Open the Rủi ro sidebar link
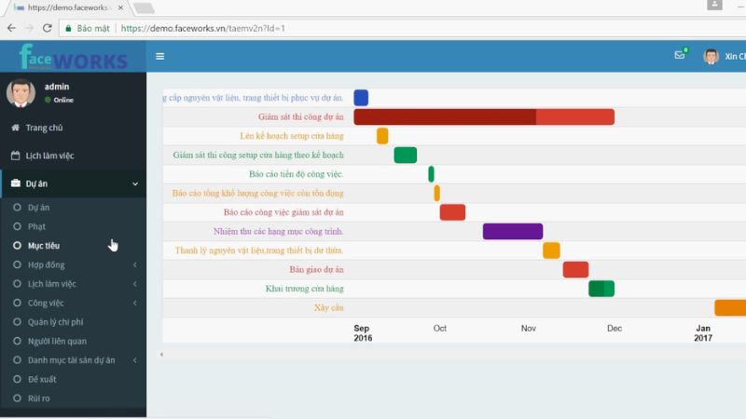This screenshot has height=419, width=746. (38, 399)
